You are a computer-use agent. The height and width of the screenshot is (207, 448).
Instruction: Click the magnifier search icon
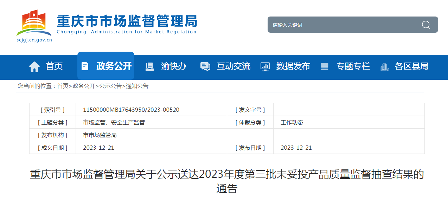[x=426, y=25]
